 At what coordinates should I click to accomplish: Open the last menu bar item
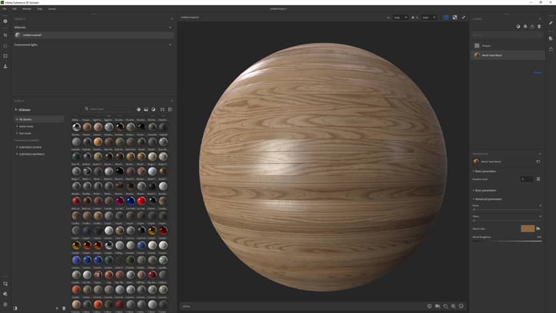[x=52, y=9]
